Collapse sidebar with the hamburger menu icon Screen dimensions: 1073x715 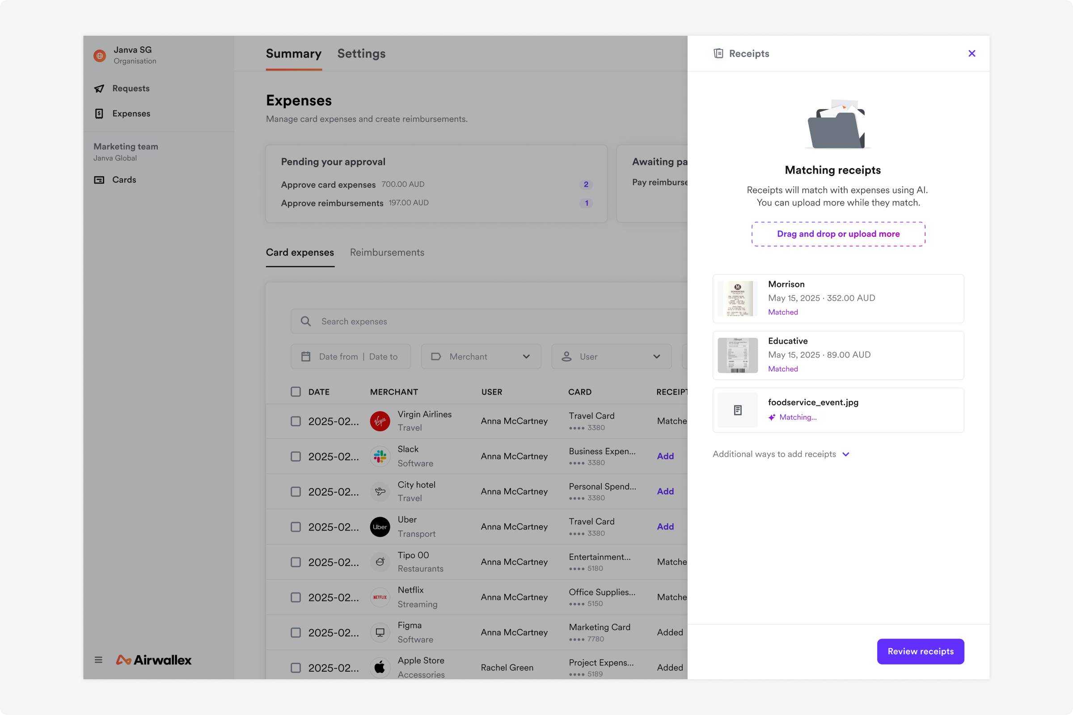coord(98,660)
